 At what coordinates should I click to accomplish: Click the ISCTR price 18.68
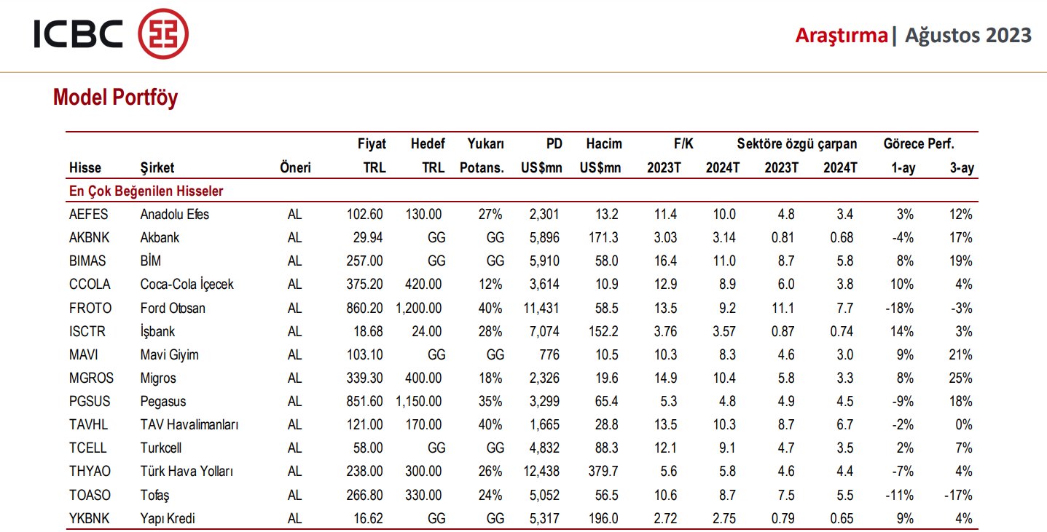(x=368, y=331)
